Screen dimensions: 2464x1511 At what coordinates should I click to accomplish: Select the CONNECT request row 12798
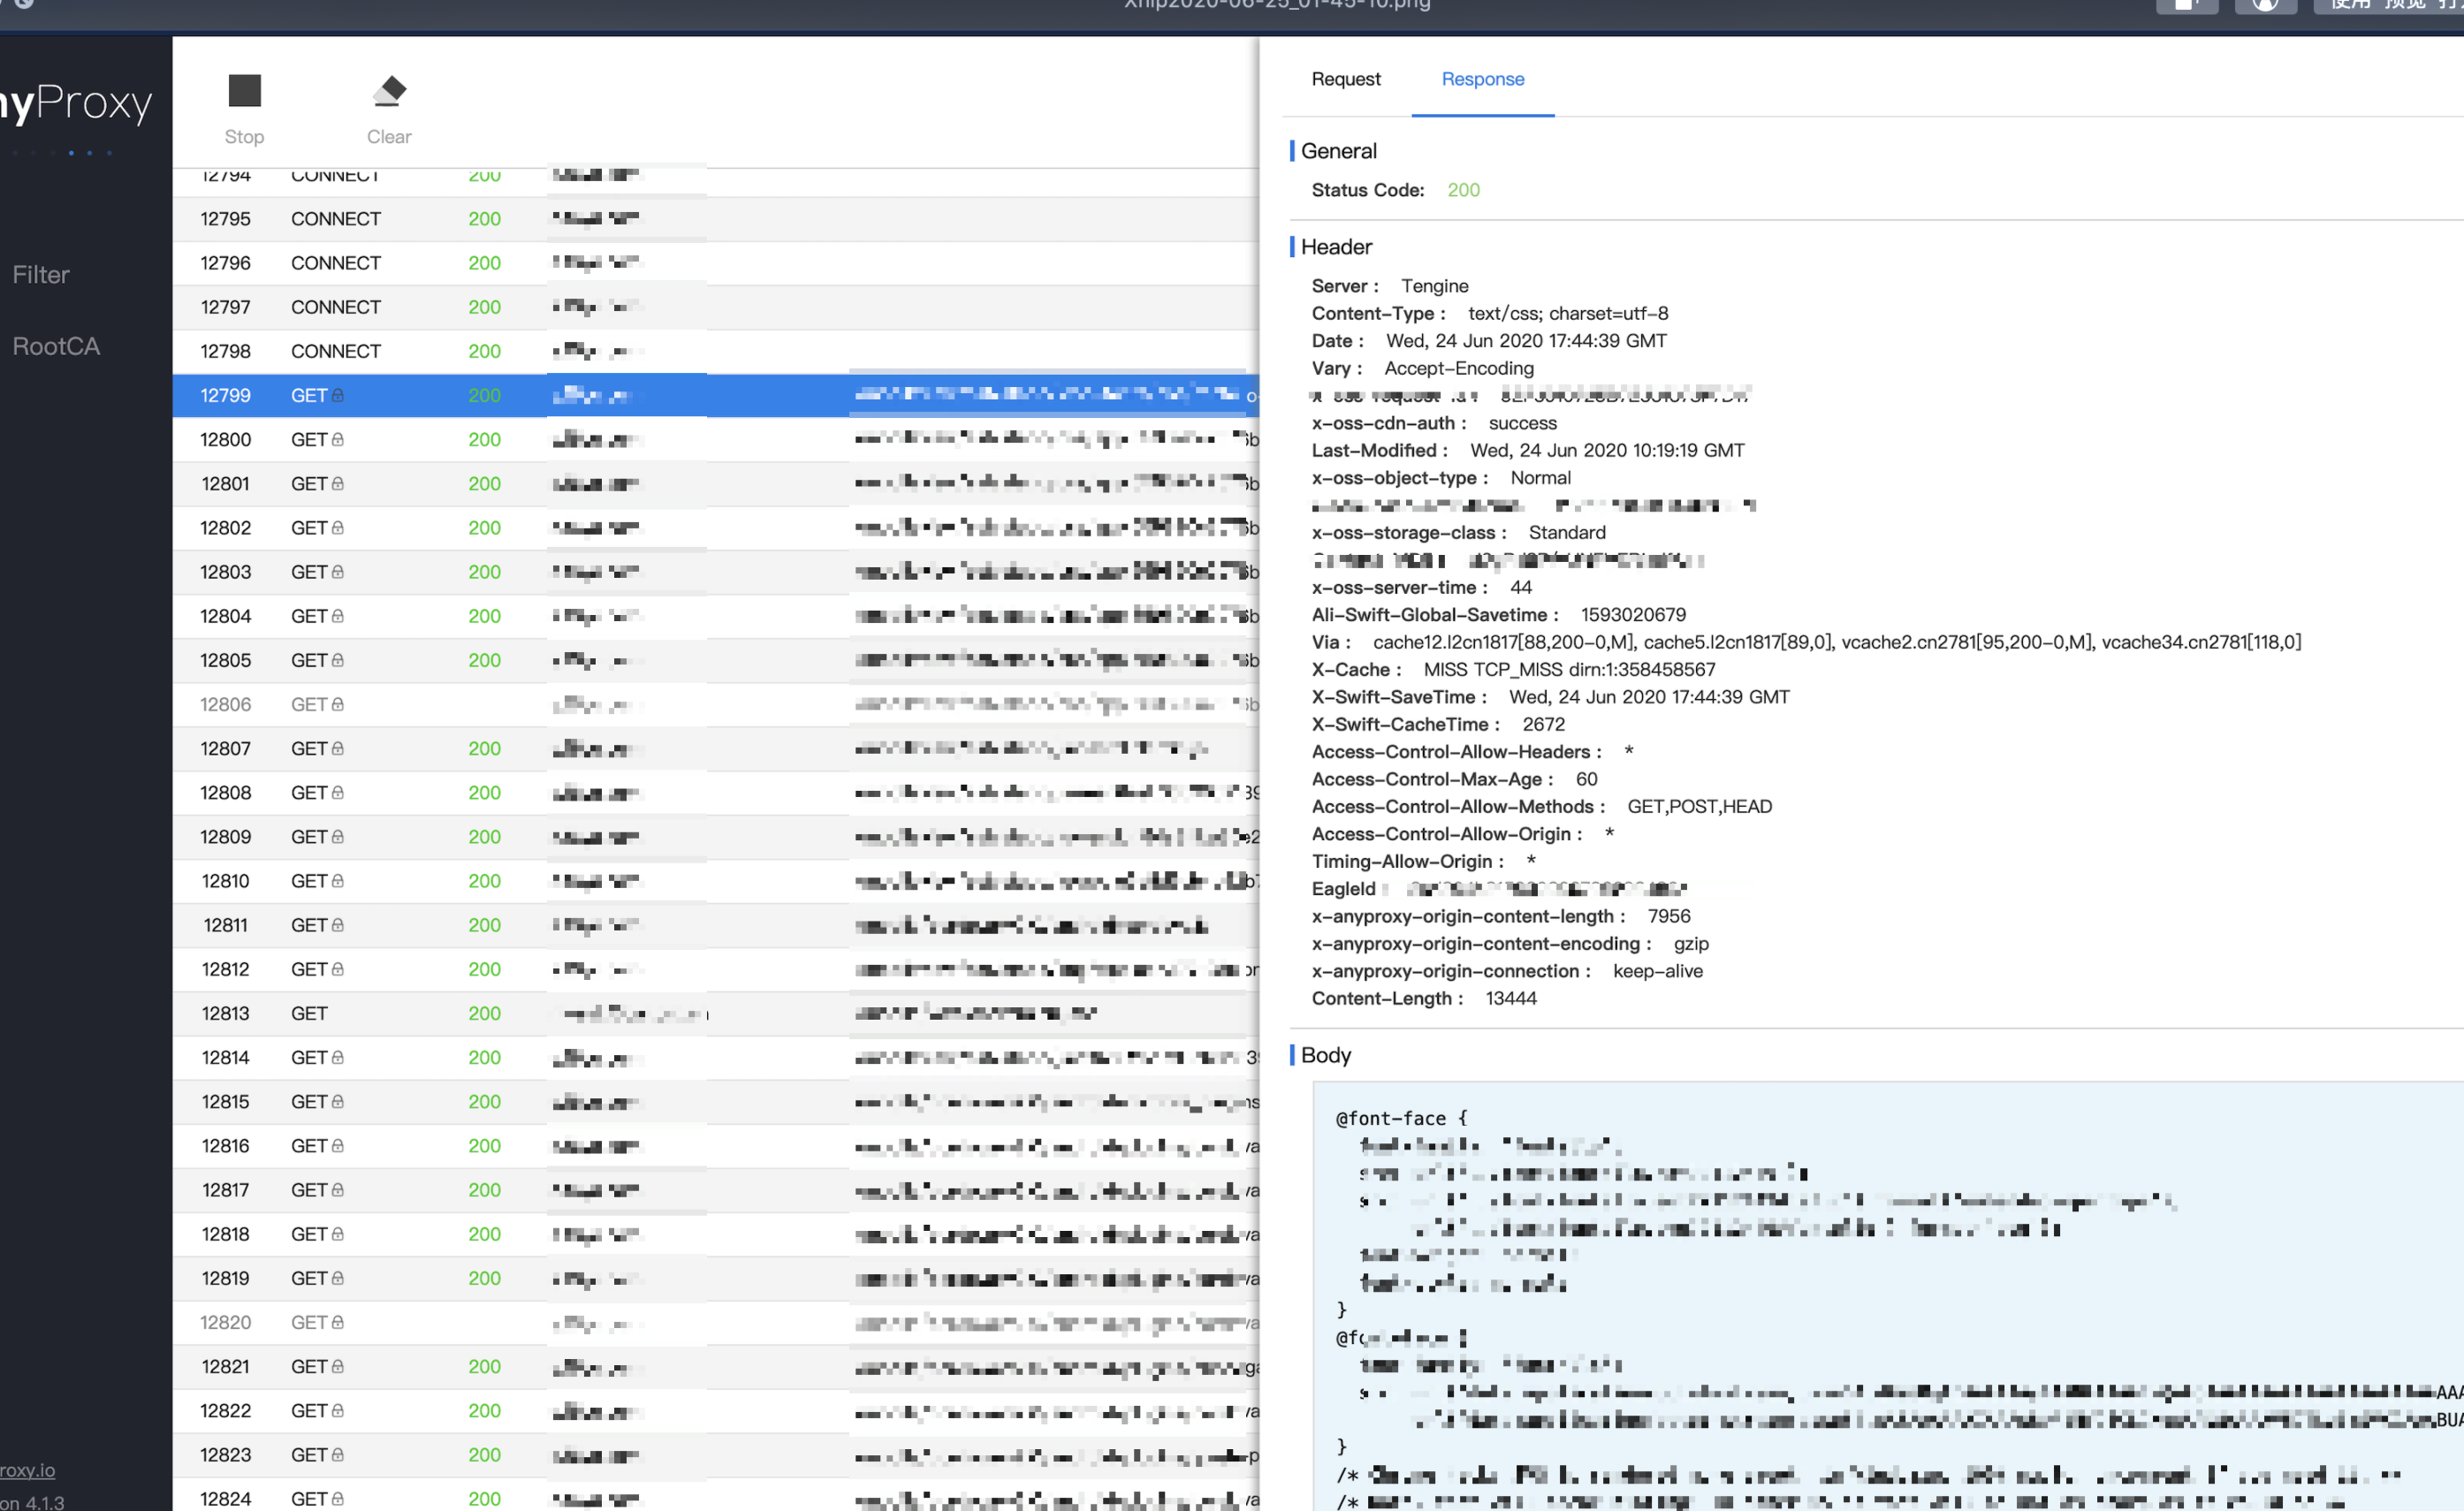tap(715, 351)
